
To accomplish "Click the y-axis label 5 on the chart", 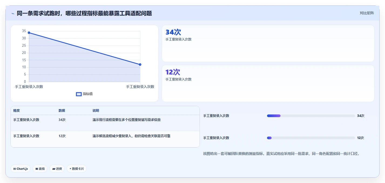I will coord(25,74).
